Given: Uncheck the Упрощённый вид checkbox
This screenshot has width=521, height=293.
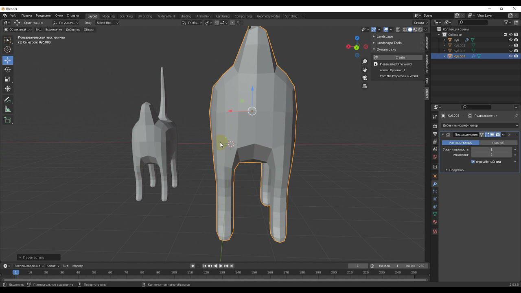Looking at the screenshot, I should [473, 162].
